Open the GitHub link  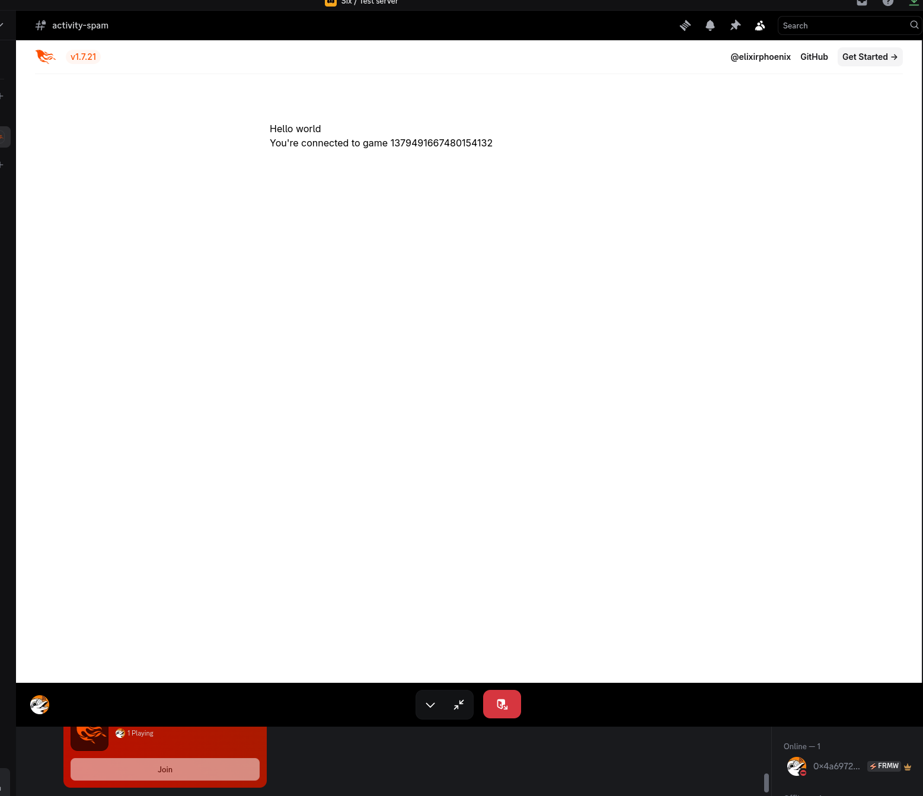814,57
